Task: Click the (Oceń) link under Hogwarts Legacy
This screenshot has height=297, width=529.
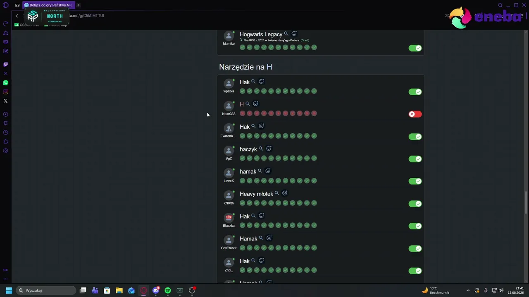Action: [x=305, y=40]
